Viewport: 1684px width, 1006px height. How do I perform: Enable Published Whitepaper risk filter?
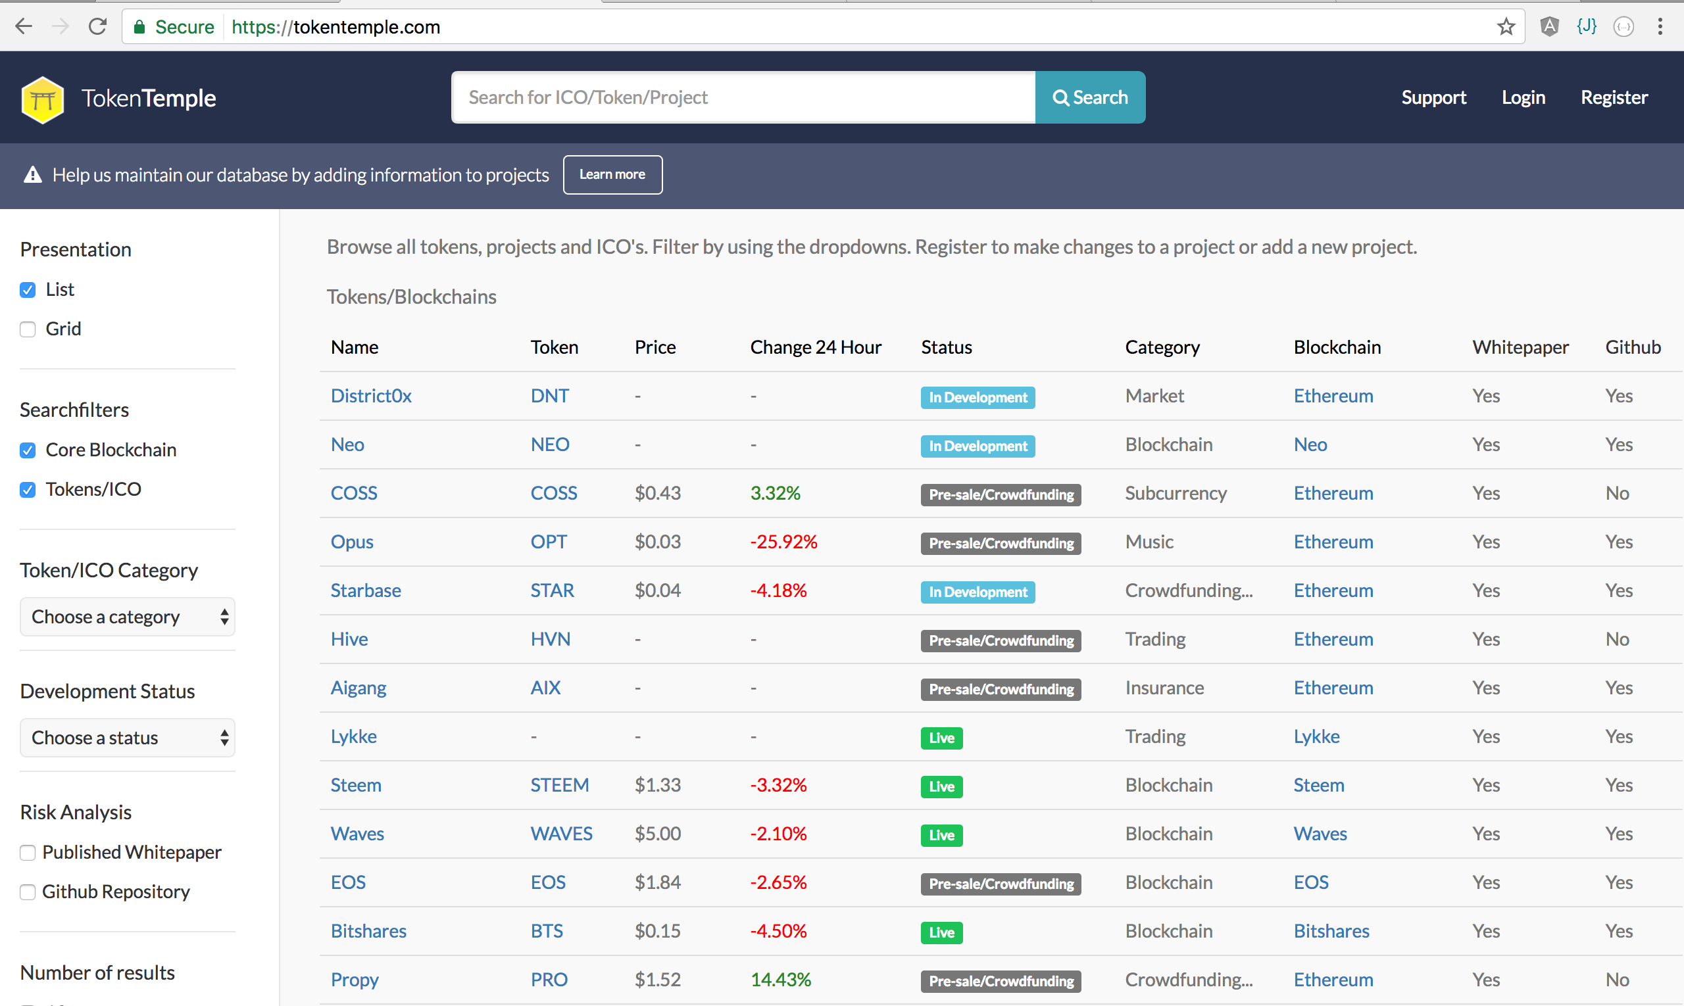click(28, 853)
